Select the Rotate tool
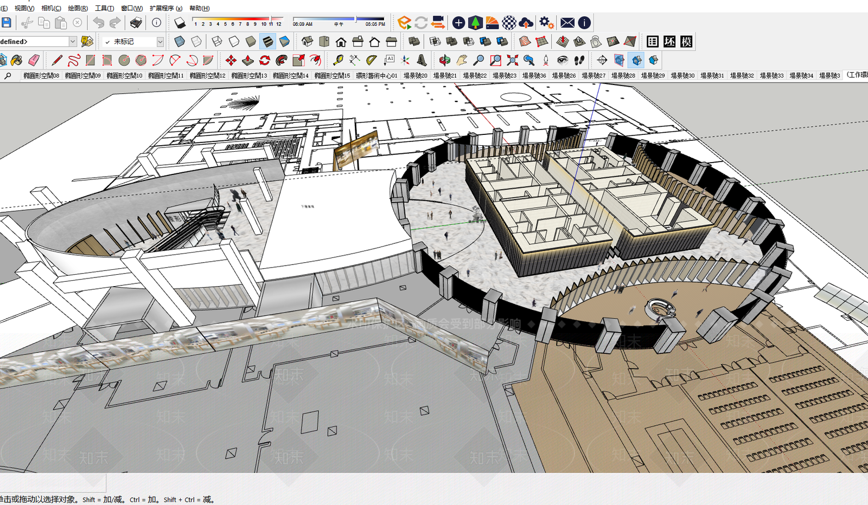The height and width of the screenshot is (505, 868). (265, 60)
